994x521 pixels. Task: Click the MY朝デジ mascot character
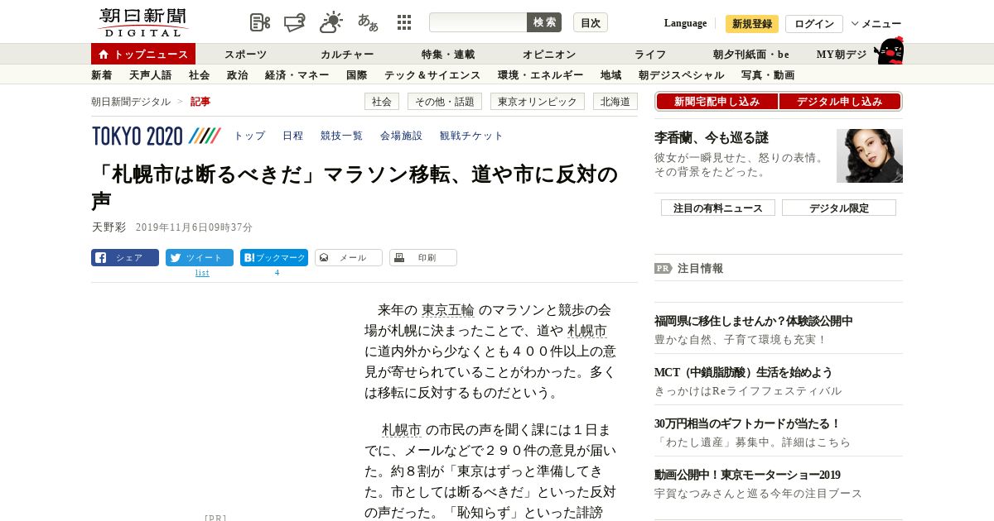pyautogui.click(x=889, y=50)
